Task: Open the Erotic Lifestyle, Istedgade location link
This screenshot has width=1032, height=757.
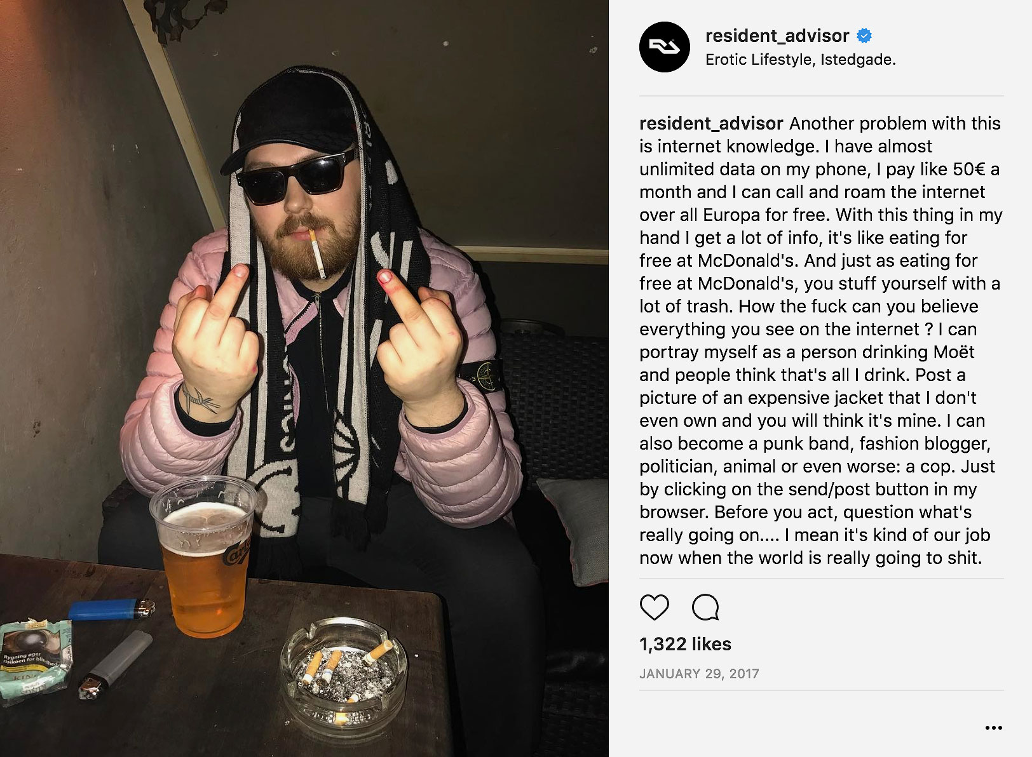Action: tap(801, 60)
